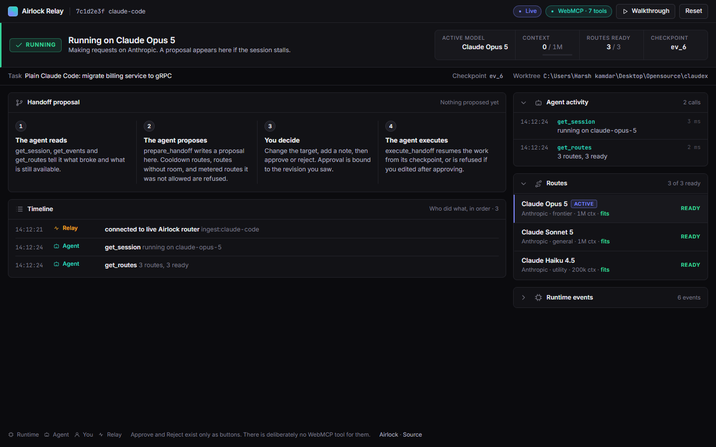Viewport: 716px width, 447px height.
Task: Click the ACTIVE tag beside Claude Opus 5
Action: pyautogui.click(x=584, y=204)
